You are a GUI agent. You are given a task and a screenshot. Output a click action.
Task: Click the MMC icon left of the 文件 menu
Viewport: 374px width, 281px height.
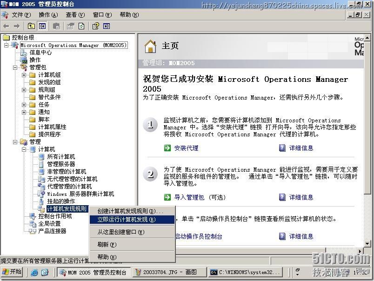[5, 15]
